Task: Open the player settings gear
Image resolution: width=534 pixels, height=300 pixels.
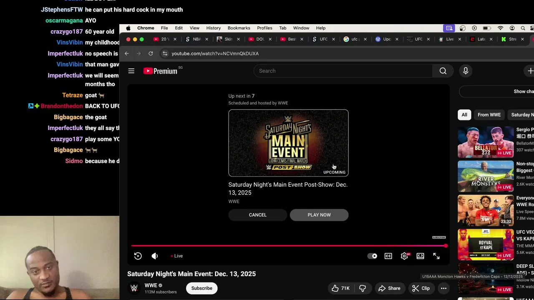Action: (404, 256)
